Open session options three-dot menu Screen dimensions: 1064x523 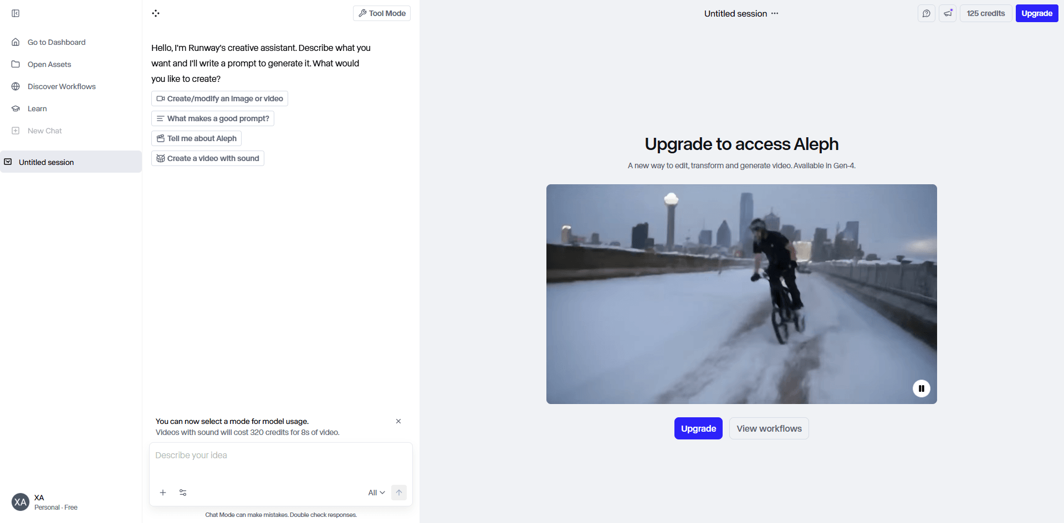pyautogui.click(x=775, y=13)
